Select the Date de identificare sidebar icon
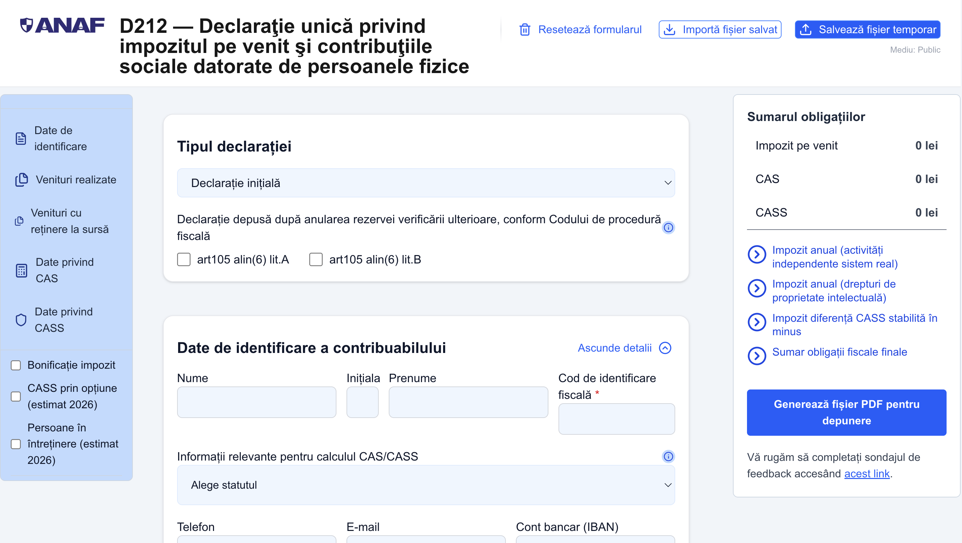This screenshot has width=962, height=543. 21,138
